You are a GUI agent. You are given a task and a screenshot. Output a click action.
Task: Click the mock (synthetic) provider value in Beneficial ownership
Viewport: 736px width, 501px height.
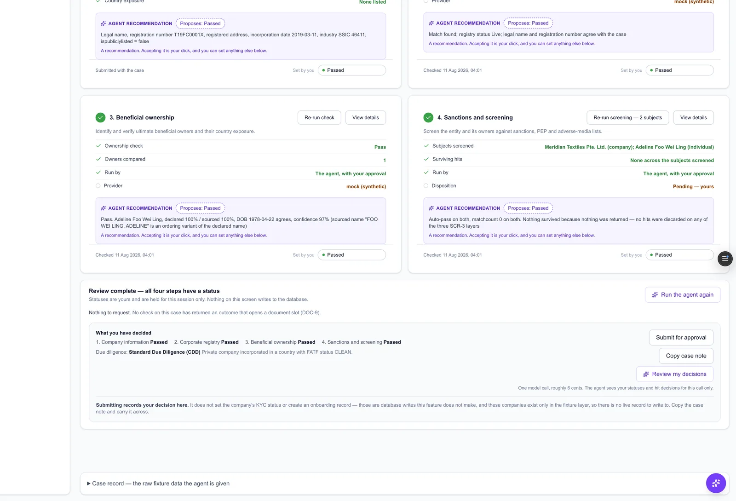pyautogui.click(x=366, y=187)
